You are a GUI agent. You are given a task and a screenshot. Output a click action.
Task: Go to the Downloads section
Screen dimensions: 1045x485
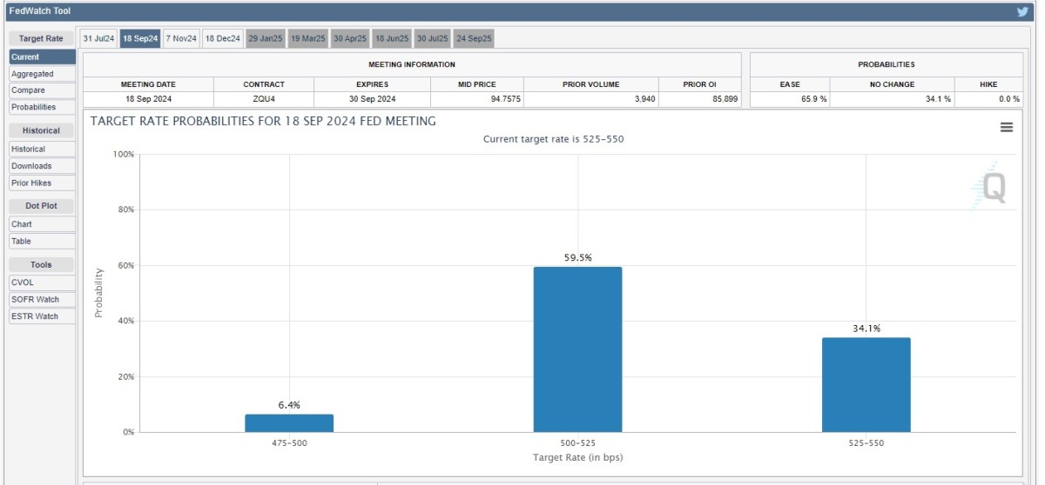42,166
